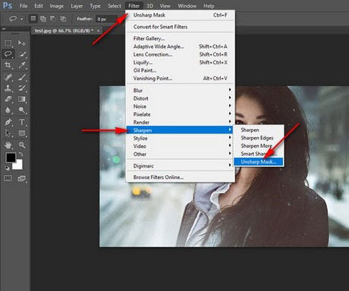Expand the Pixelate submenu
349x291 pixels.
tap(180, 114)
